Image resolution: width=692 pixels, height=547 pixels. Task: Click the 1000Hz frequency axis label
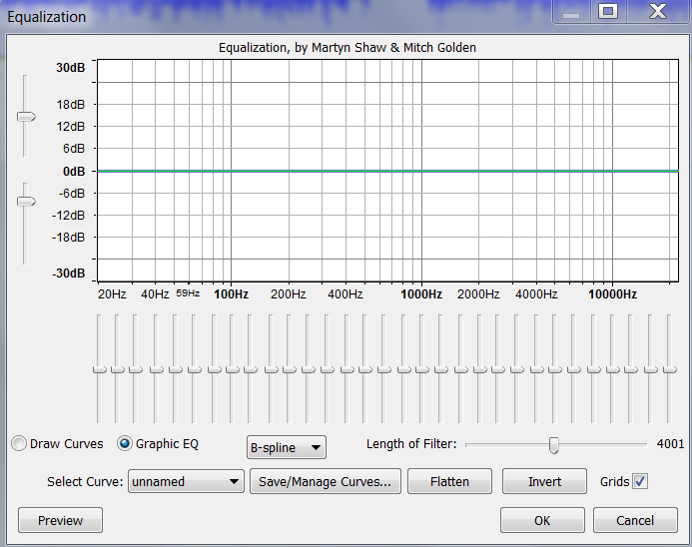(421, 294)
